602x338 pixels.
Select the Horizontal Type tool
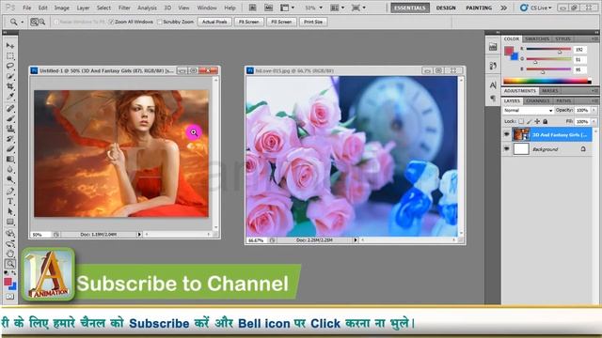pos(10,201)
